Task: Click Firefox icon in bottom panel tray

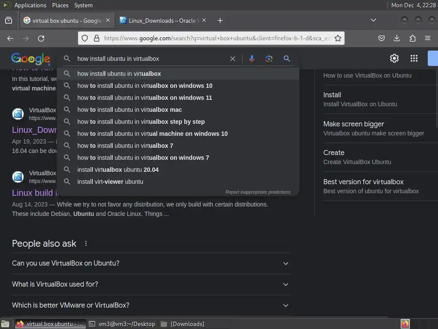Action: point(405,324)
